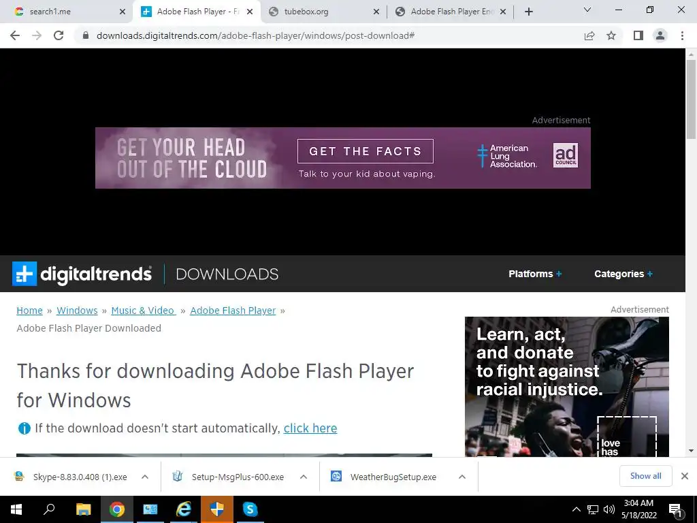The width and height of the screenshot is (697, 523).
Task: Go to Home breadcrumb
Action: coord(29,311)
